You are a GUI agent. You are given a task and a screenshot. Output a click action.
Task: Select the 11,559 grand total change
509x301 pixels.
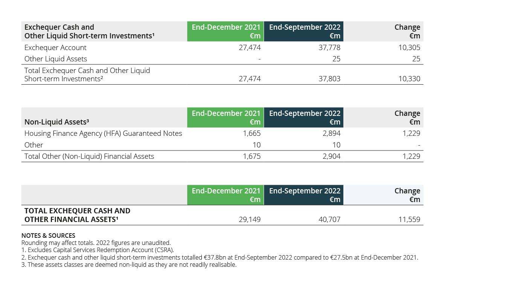(x=409, y=219)
